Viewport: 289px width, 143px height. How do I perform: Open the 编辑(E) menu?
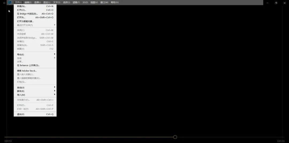[x=28, y=2]
